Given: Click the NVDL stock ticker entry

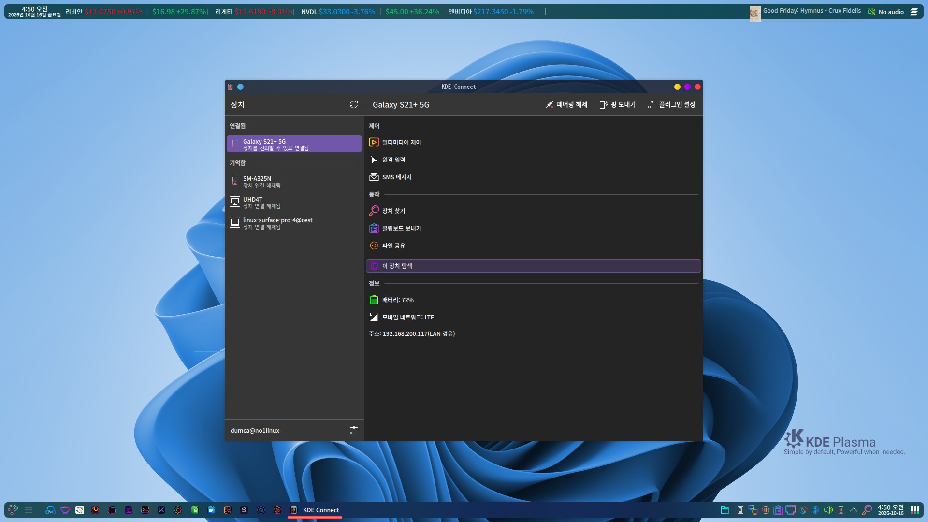Looking at the screenshot, I should (338, 12).
